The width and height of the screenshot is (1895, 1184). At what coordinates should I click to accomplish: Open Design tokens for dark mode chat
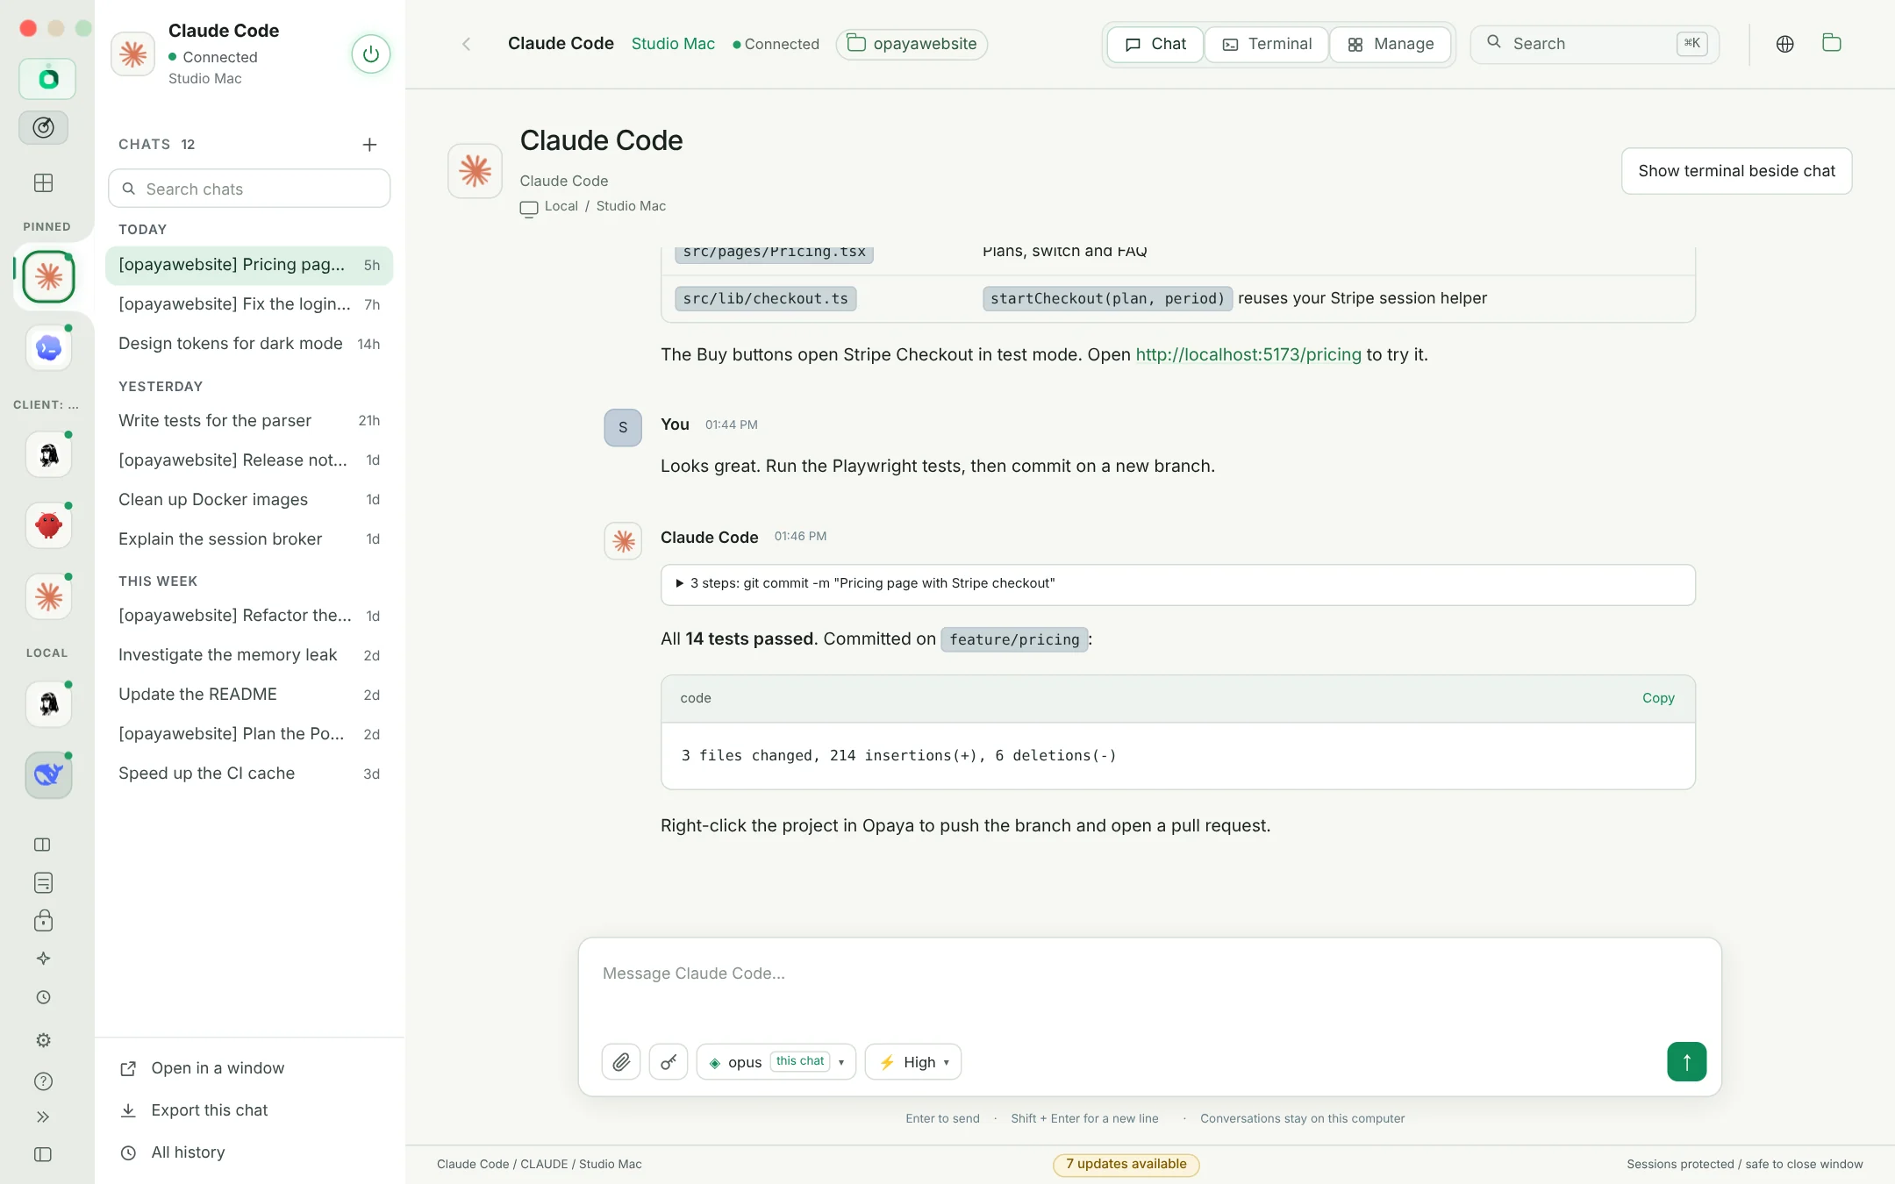point(249,344)
